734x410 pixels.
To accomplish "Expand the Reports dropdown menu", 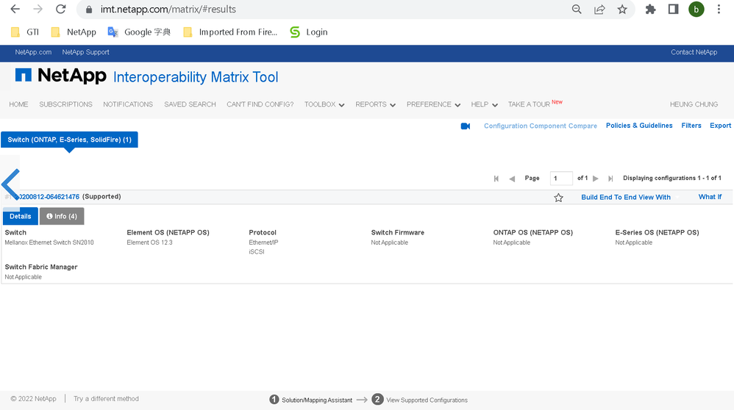I will (x=375, y=104).
